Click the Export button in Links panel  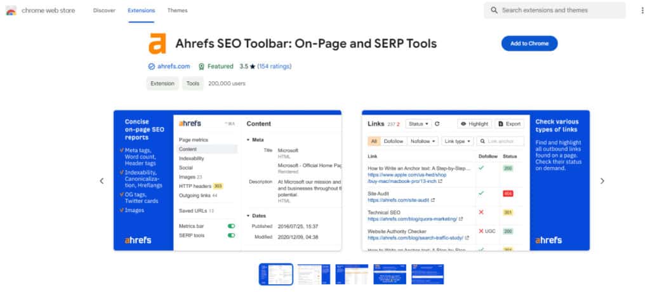[x=510, y=124]
